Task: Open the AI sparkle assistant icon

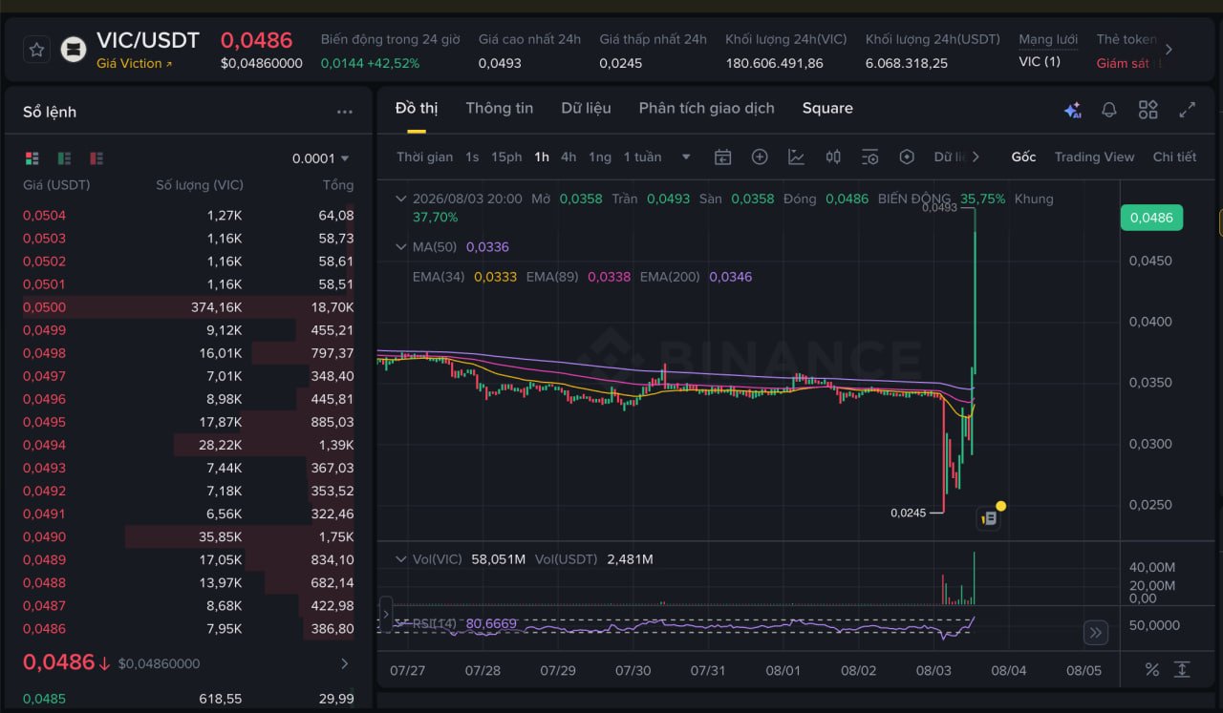Action: [1072, 110]
